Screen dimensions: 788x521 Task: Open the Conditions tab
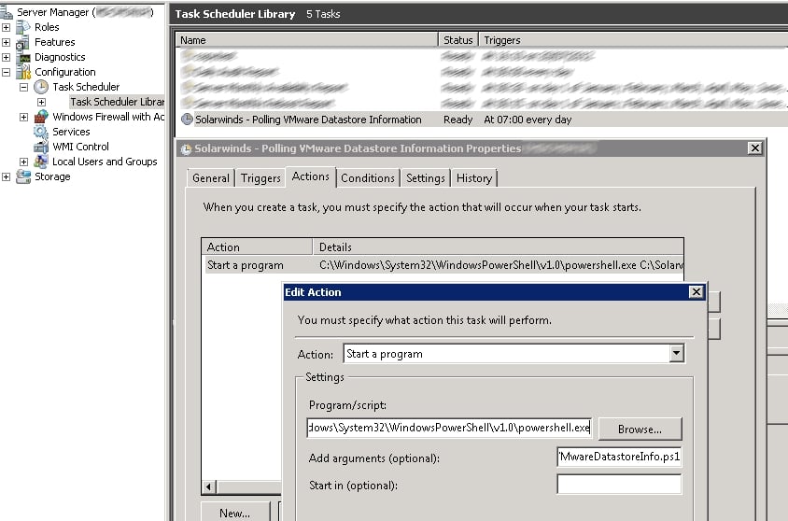[367, 178]
